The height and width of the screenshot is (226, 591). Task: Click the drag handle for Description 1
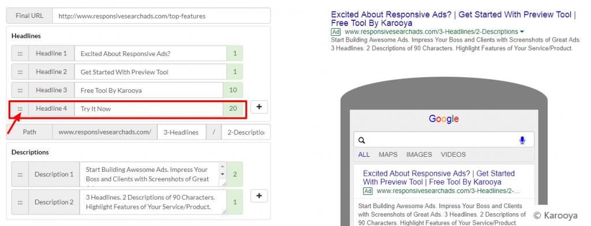coord(20,174)
